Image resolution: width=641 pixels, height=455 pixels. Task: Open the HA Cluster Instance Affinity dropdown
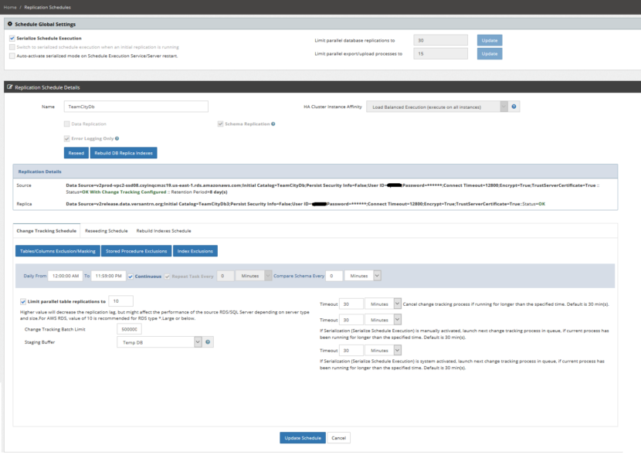pyautogui.click(x=432, y=105)
